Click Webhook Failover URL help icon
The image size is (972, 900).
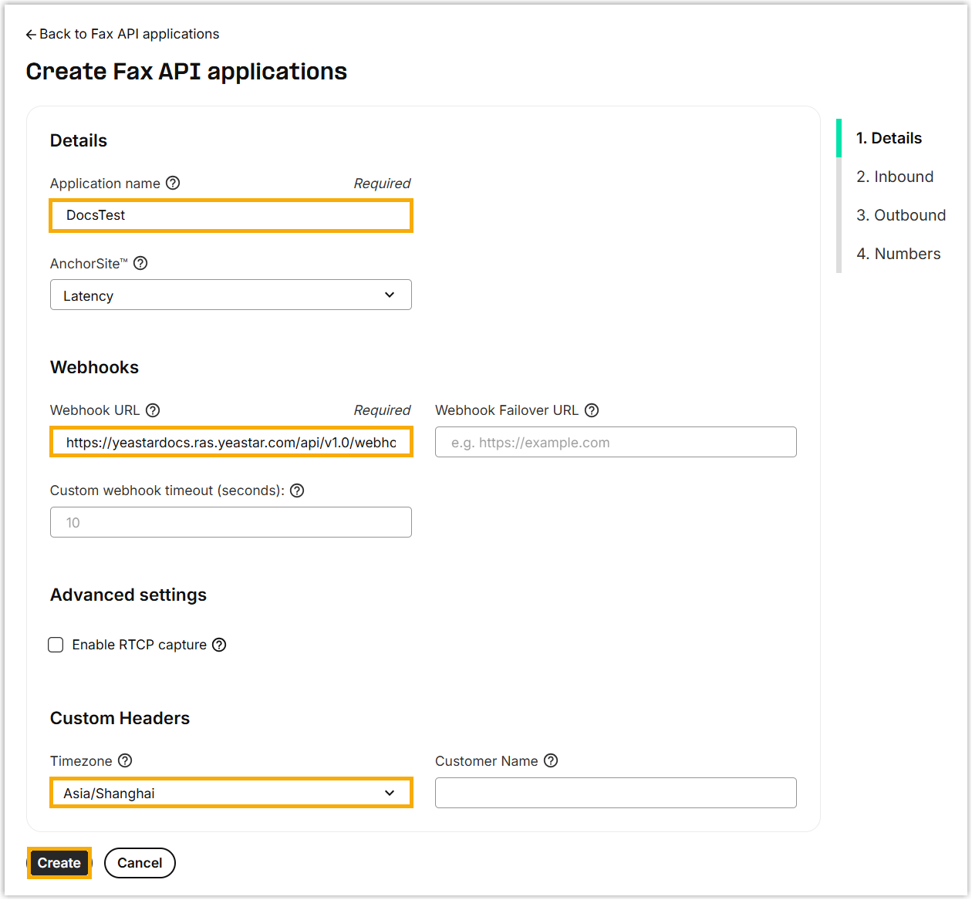pyautogui.click(x=592, y=410)
